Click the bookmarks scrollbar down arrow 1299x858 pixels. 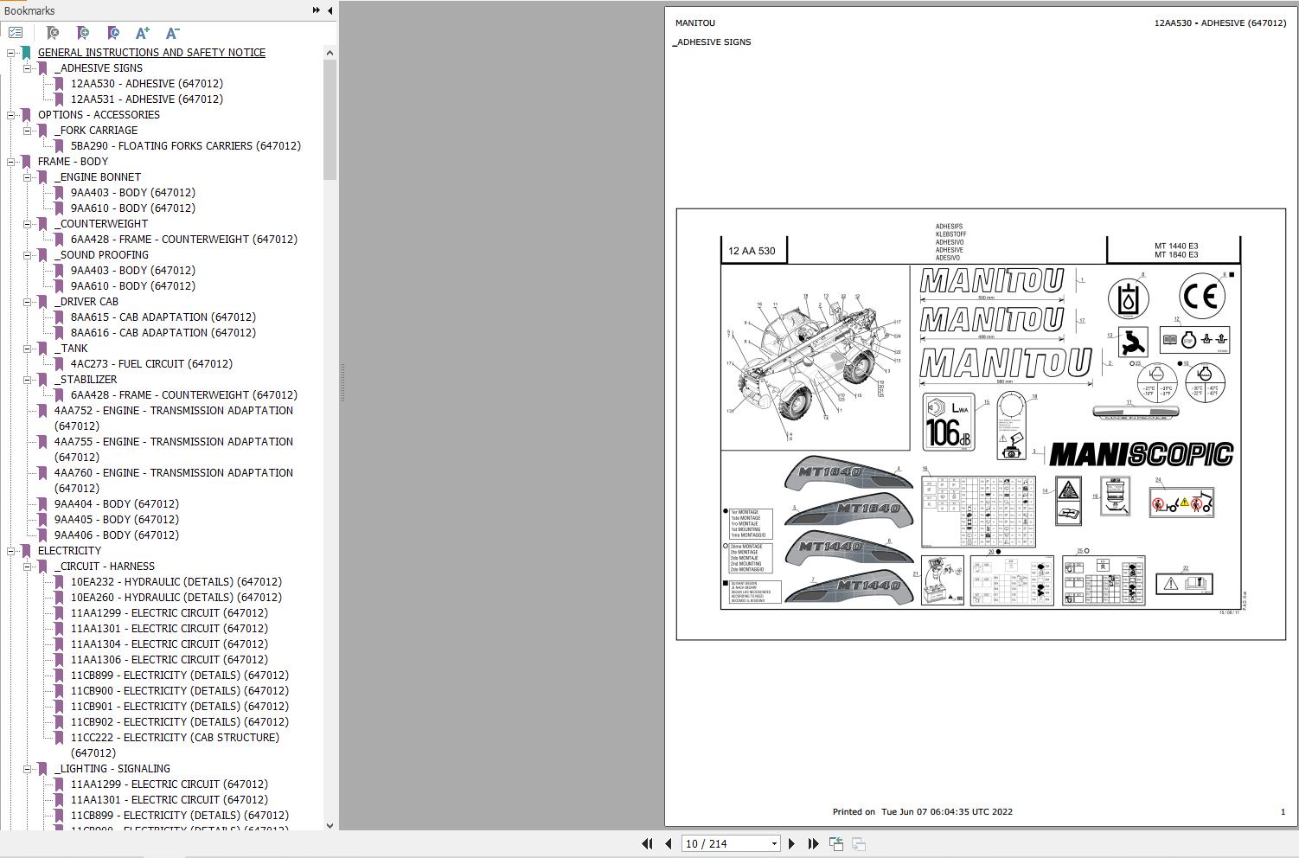pyautogui.click(x=330, y=825)
